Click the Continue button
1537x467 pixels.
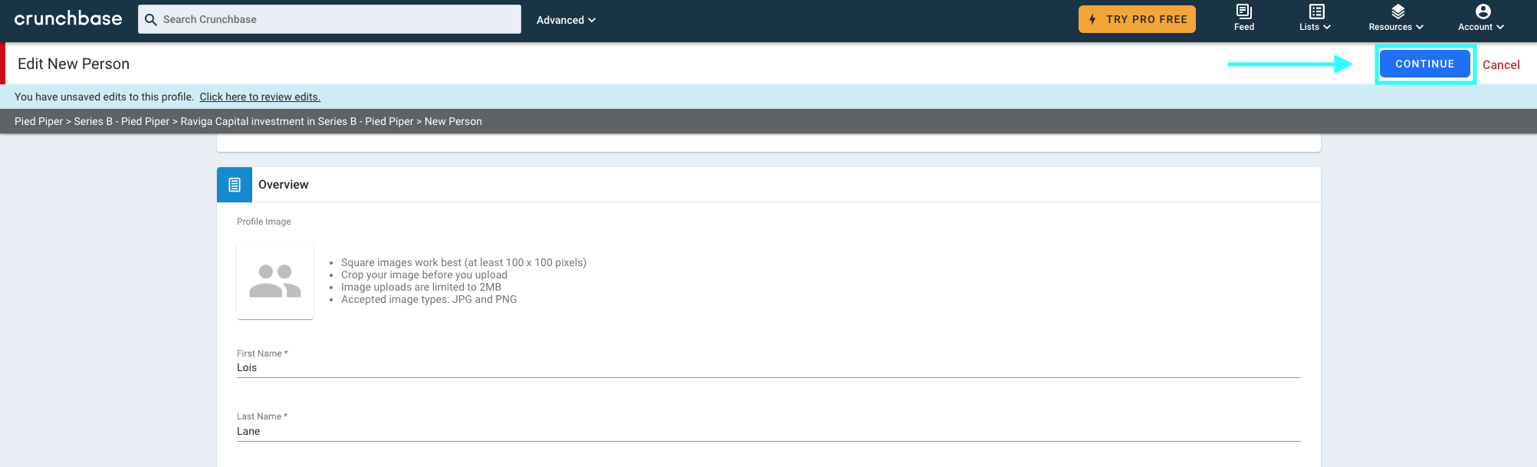coord(1424,64)
